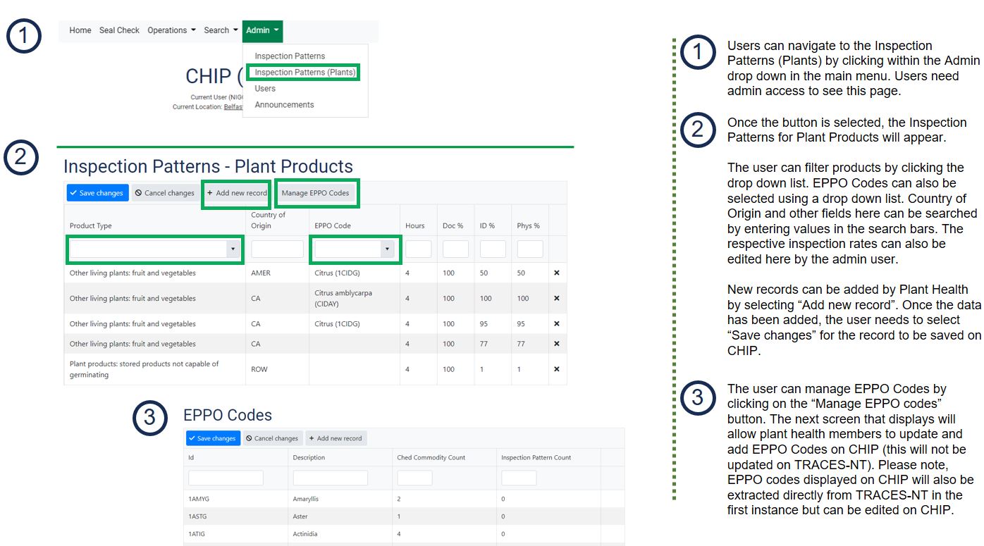Click the Belfast current location link
This screenshot has height=546, width=984.
[233, 107]
